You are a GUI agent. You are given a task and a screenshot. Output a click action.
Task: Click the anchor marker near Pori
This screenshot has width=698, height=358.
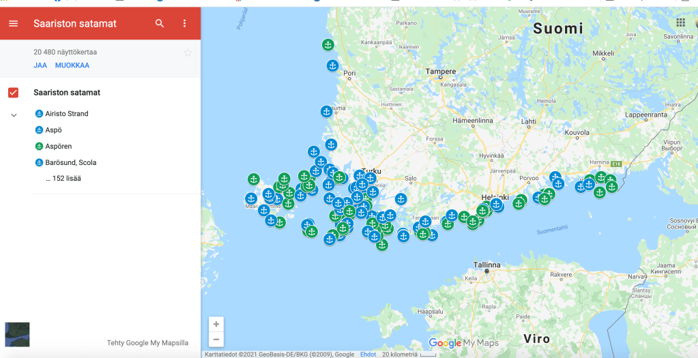coord(332,66)
